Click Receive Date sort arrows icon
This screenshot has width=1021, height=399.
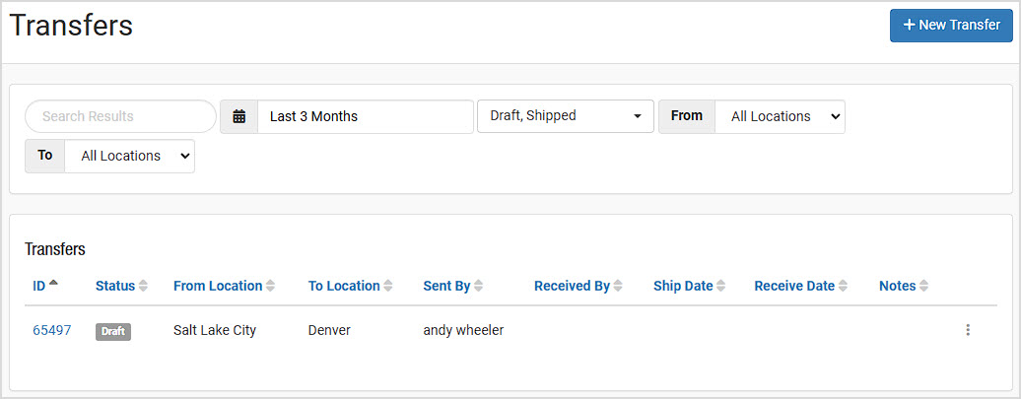click(843, 286)
